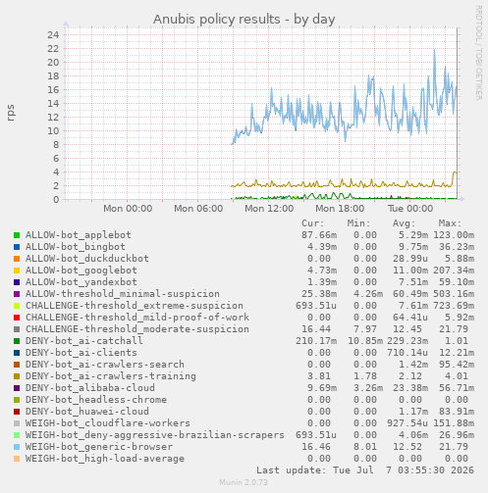Viewport: 488px width, 493px height.
Task: Click cloudflare-workers' avg value 927.54u
Action: click(407, 423)
